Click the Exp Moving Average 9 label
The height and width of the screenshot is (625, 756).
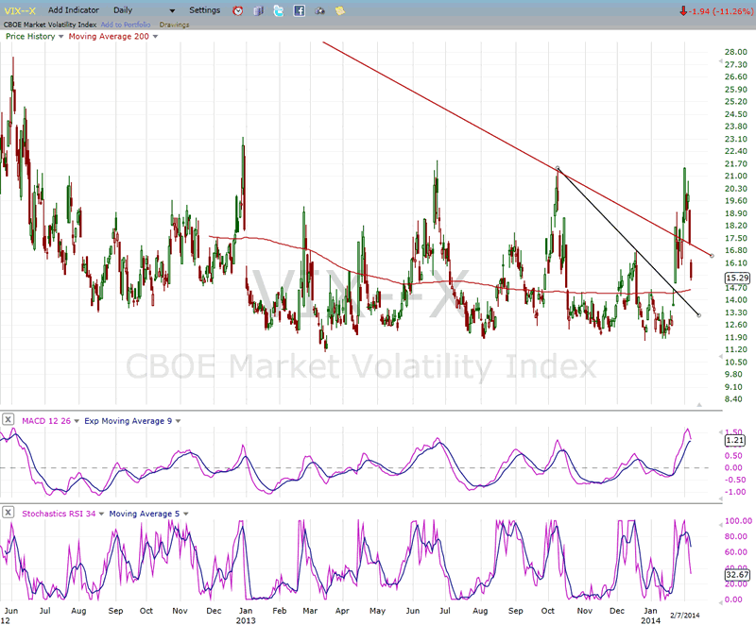(128, 421)
